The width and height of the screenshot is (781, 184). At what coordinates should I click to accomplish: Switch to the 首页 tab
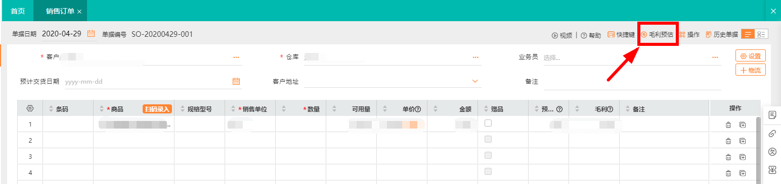point(18,11)
